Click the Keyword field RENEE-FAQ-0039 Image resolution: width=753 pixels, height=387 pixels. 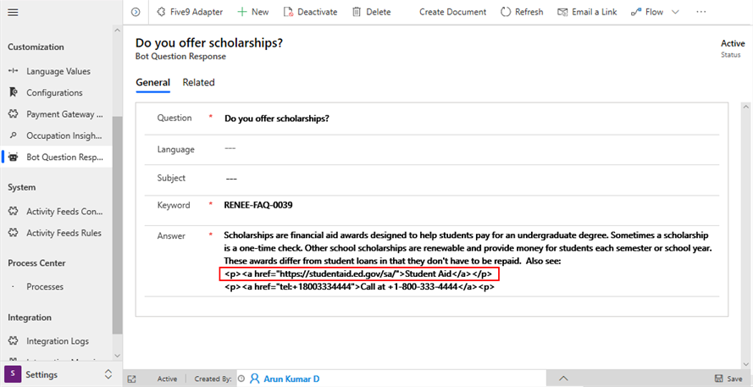(x=258, y=205)
